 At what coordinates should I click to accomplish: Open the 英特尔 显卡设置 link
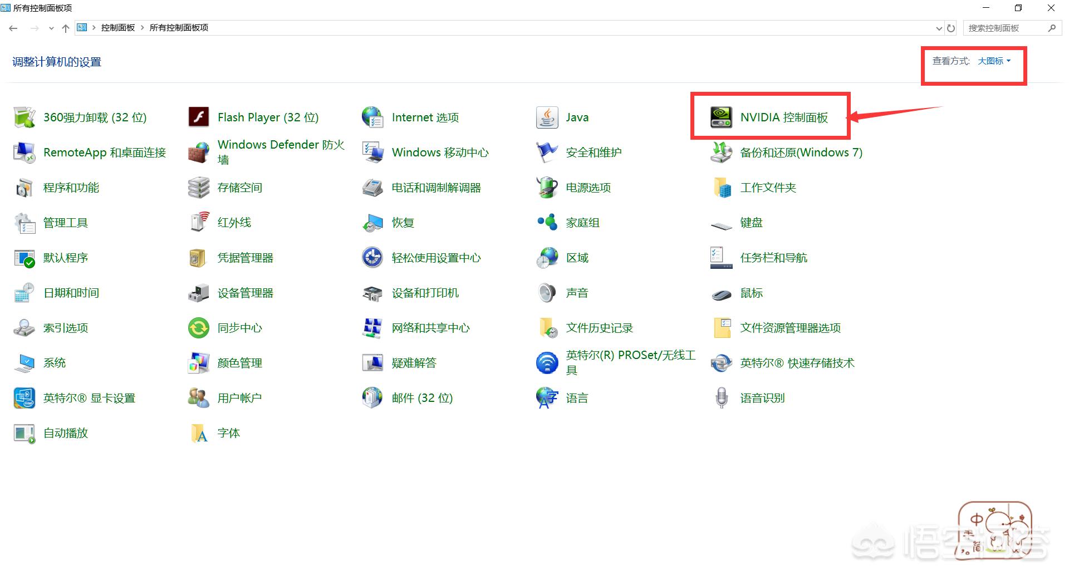(x=90, y=398)
